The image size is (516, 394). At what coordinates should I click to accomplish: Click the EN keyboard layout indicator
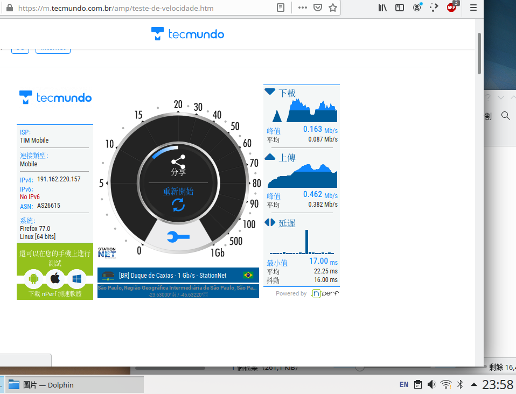point(404,385)
